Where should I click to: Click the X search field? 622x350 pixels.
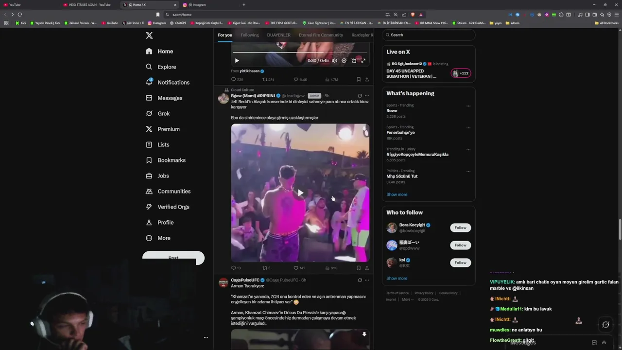coord(429,35)
